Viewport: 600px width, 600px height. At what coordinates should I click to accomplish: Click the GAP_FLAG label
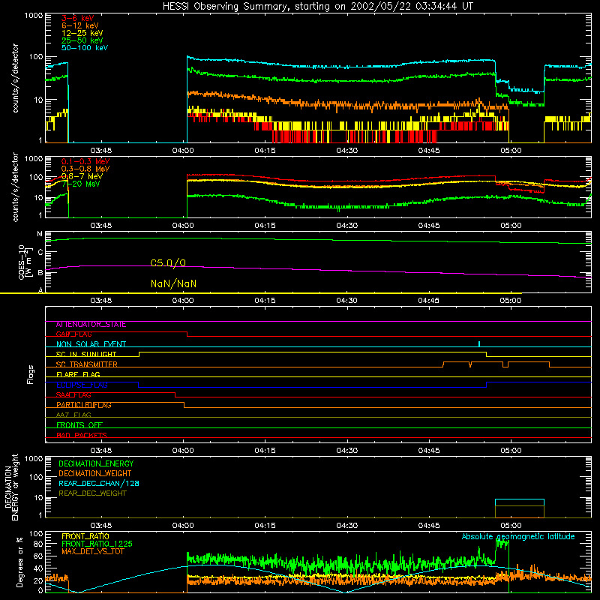pos(73,334)
